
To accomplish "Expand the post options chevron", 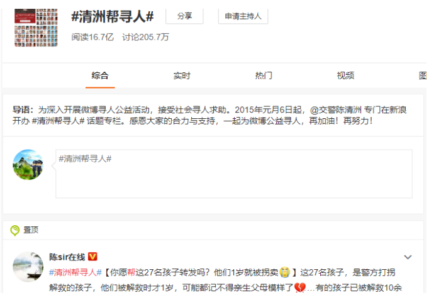I will [408, 257].
